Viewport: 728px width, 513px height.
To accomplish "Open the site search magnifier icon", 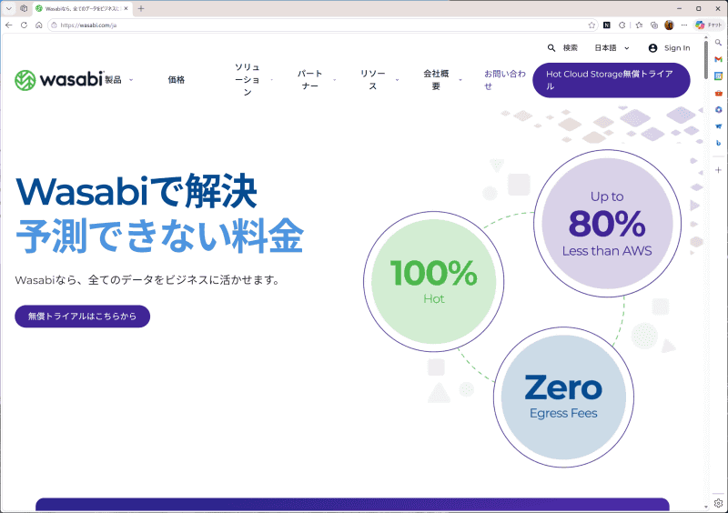I will pyautogui.click(x=551, y=48).
